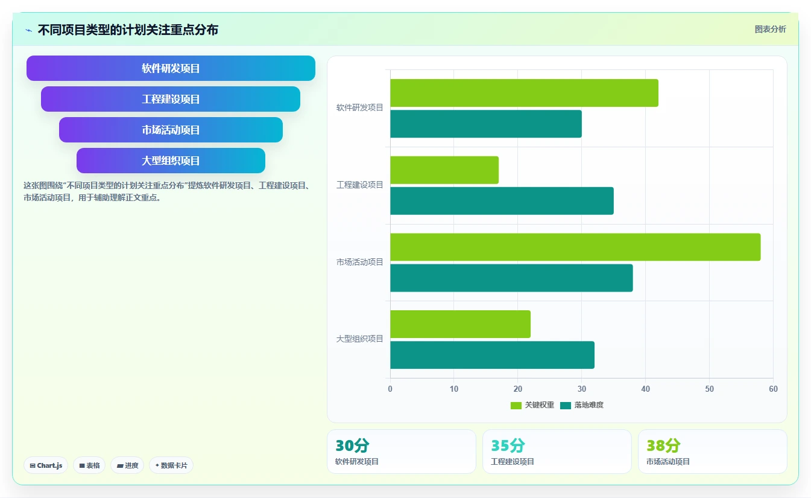The image size is (811, 498).
Task: Open the 30分 软件研发项目 data card
Action: 402,452
